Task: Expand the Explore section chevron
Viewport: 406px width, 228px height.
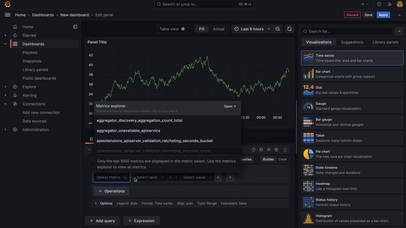Action: (x=6, y=87)
